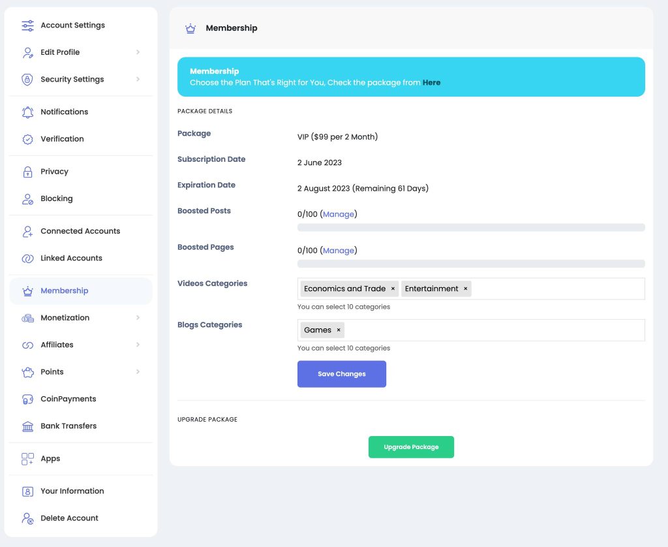
Task: Click the Verification badge icon
Action: [27, 139]
